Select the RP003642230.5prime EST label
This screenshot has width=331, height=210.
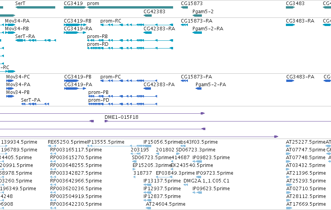tap(76, 204)
